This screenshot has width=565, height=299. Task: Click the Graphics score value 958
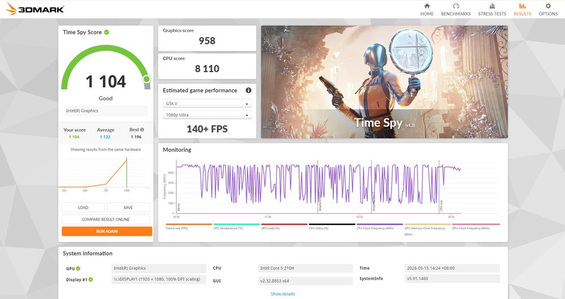[207, 41]
